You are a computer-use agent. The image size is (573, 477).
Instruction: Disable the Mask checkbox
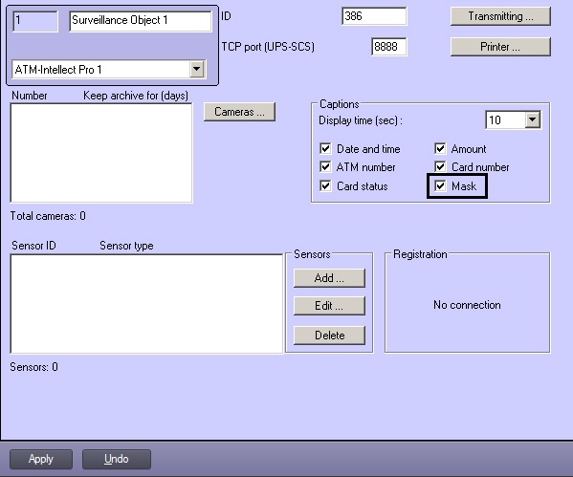[x=440, y=185]
